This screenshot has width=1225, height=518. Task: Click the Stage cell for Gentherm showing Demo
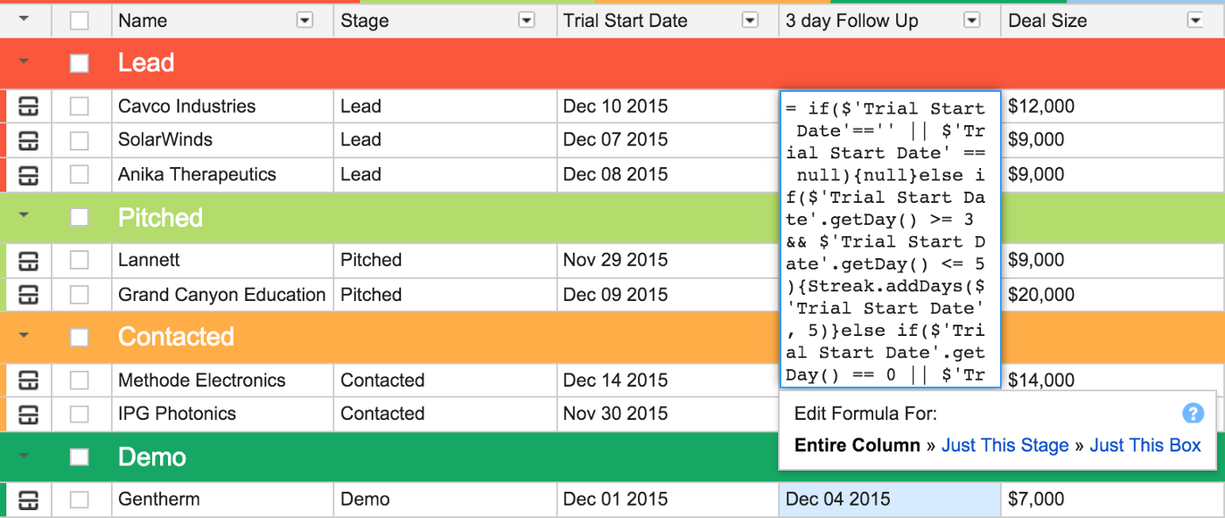tap(444, 500)
